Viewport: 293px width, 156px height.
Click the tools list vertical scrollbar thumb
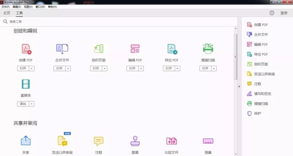[235, 57]
